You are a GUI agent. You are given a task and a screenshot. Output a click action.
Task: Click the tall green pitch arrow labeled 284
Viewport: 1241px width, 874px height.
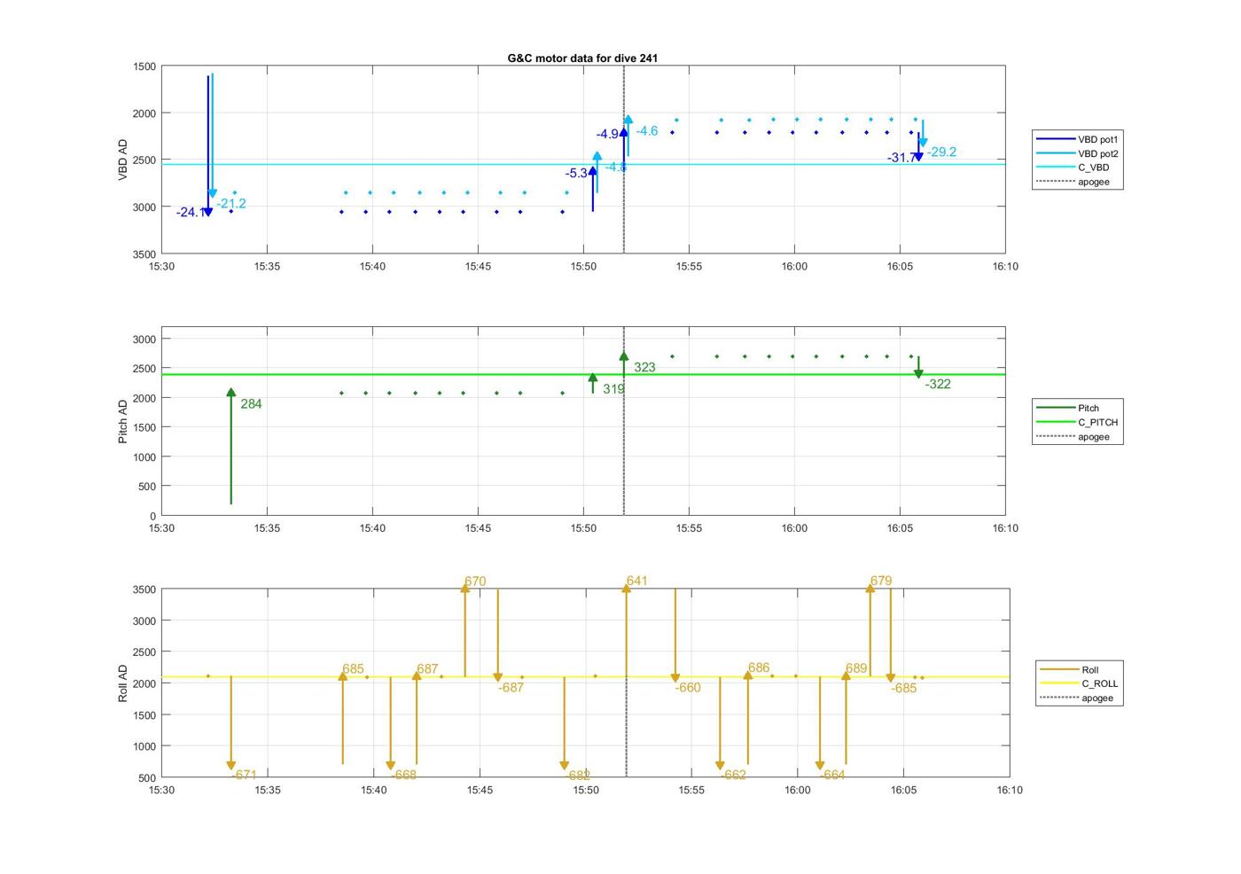coord(231,447)
